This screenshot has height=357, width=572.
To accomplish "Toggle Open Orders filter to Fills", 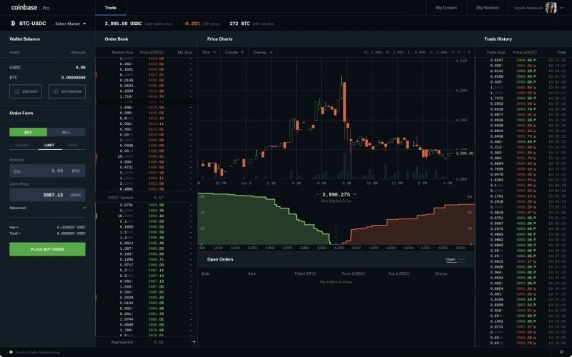I will 461,259.
